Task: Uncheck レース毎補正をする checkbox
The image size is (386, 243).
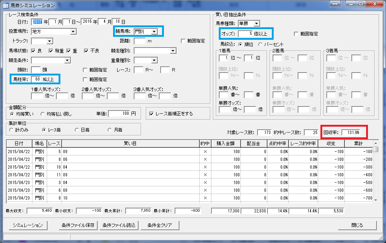Action: click(x=151, y=114)
